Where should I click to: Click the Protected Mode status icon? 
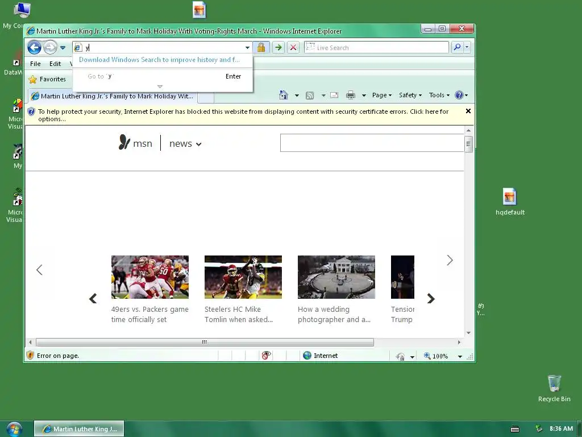[x=400, y=356]
